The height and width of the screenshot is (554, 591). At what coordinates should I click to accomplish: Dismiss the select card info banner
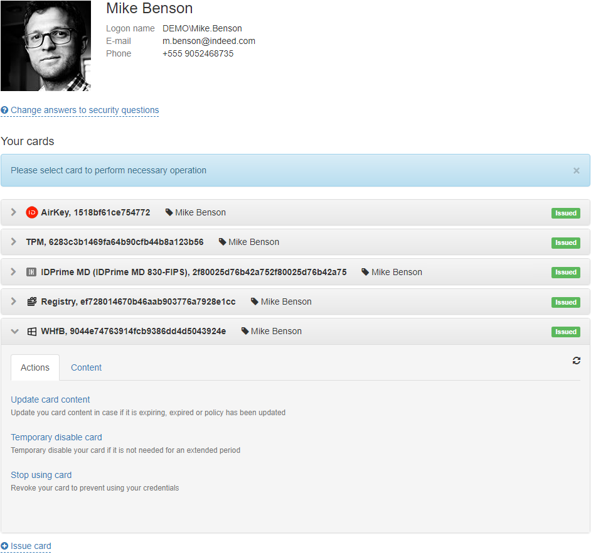[x=576, y=171]
